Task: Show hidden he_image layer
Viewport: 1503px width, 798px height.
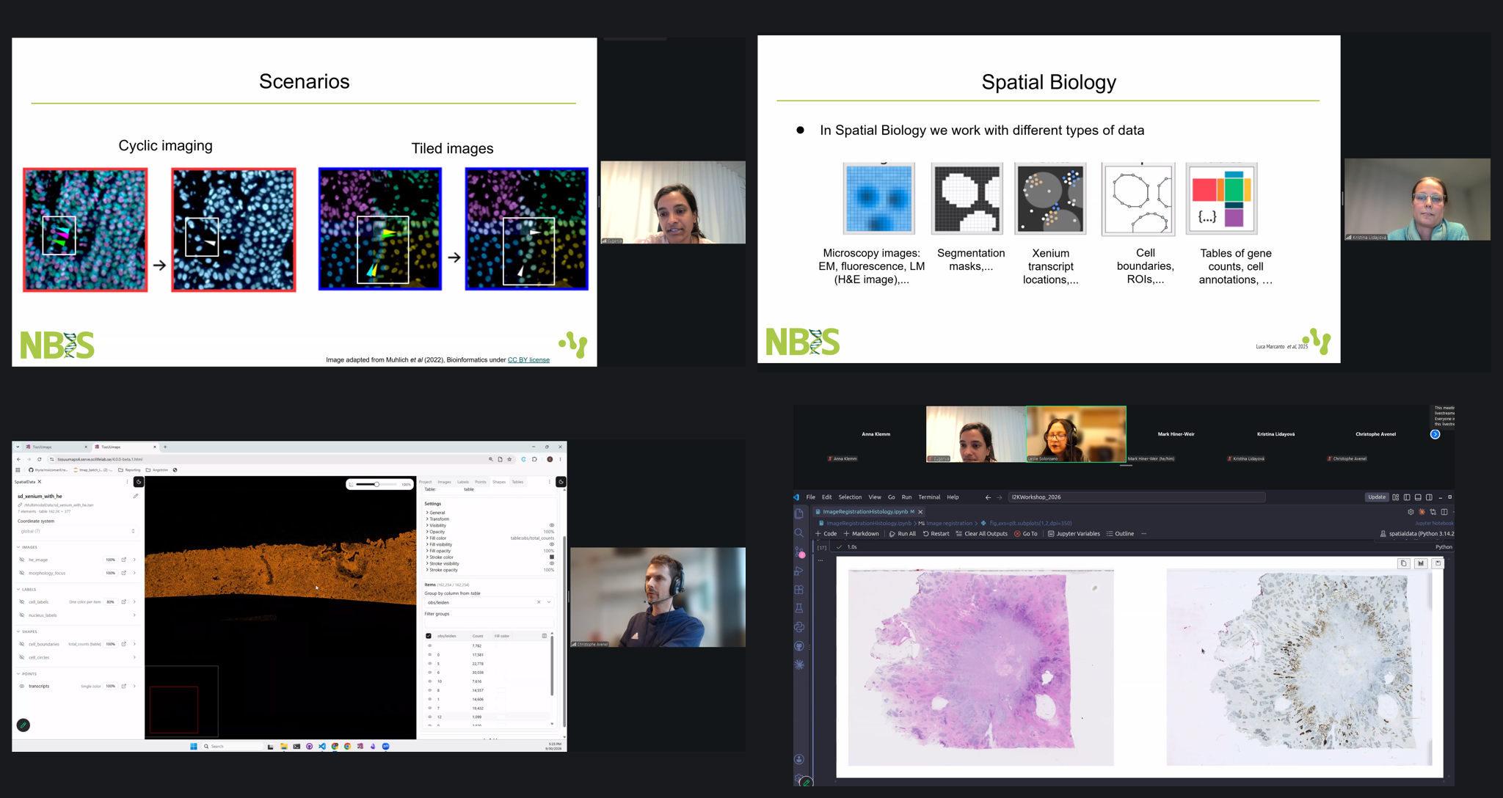Action: pos(22,560)
